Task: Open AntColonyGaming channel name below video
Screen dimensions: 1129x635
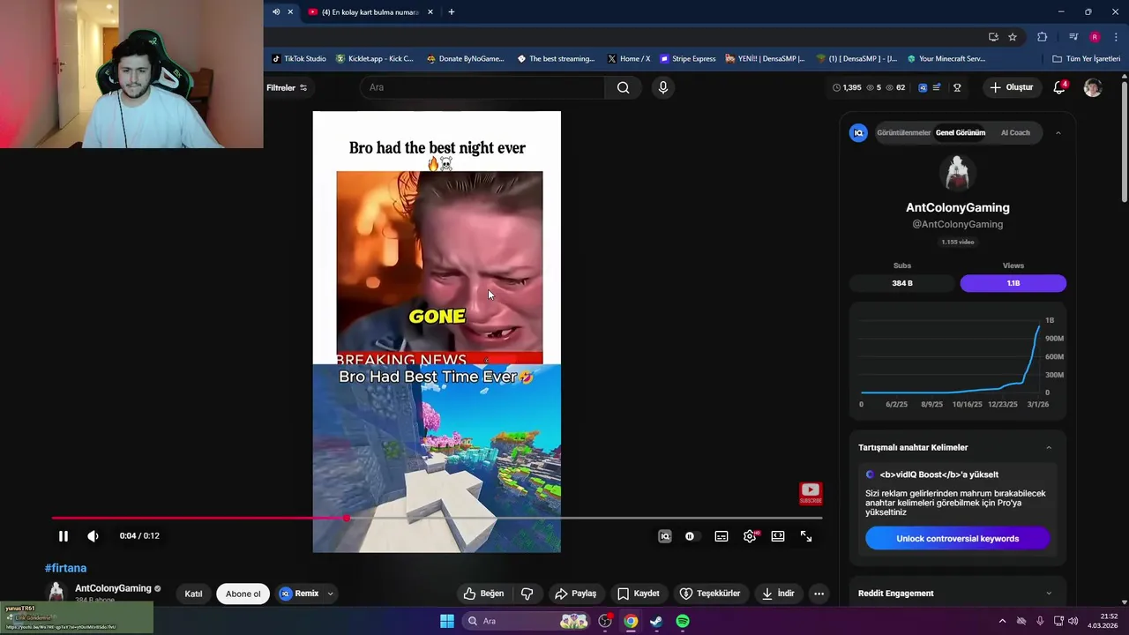Action: pyautogui.click(x=113, y=588)
